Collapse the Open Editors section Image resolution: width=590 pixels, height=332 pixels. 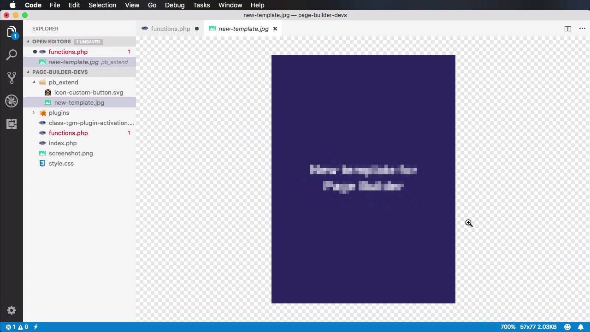(28, 41)
